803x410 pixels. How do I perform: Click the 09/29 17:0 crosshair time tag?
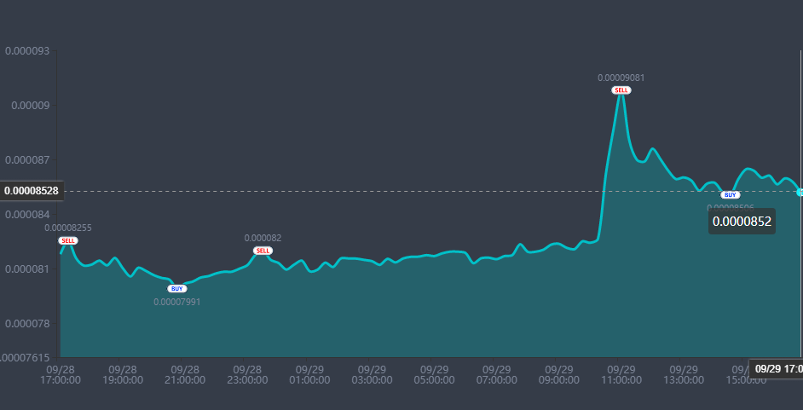point(777,368)
